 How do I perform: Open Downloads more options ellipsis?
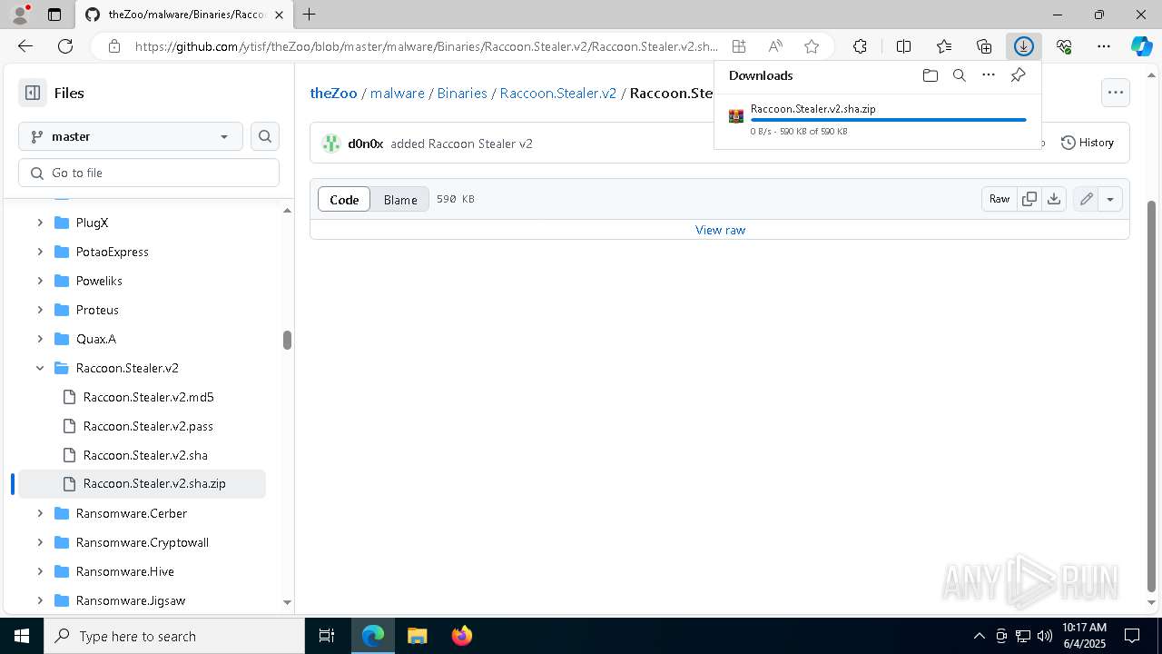(989, 75)
